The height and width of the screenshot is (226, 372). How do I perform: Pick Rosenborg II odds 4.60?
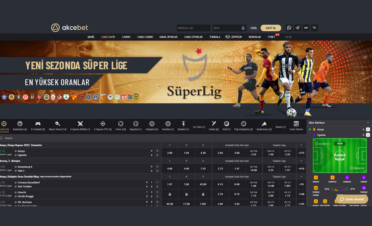pyautogui.click(x=170, y=169)
